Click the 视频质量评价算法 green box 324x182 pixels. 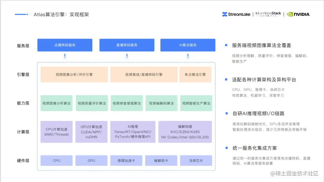[92, 103]
